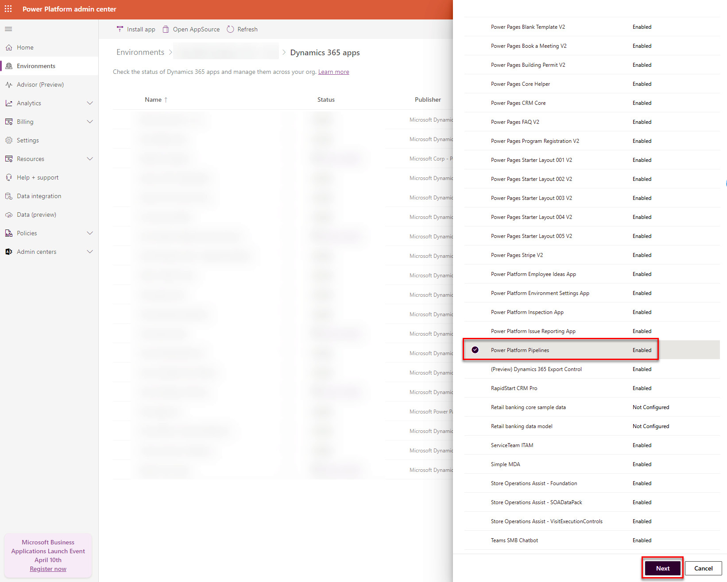
Task: Click the Admin centers icon
Action: (9, 252)
